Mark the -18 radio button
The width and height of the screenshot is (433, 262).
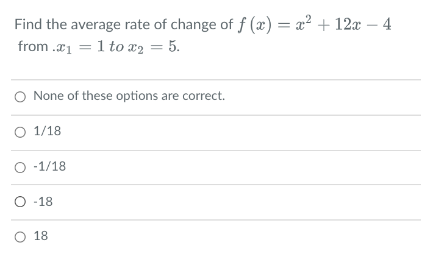pos(20,202)
